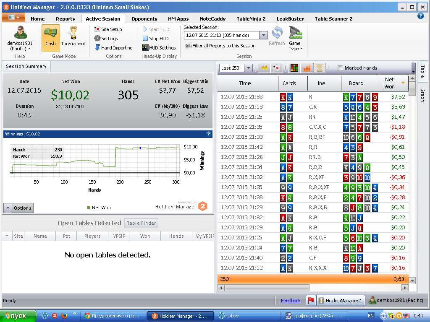Viewport: 430px width, 322px height.
Task: Open the Windows Start 'пуск' button
Action: [x=18, y=316]
